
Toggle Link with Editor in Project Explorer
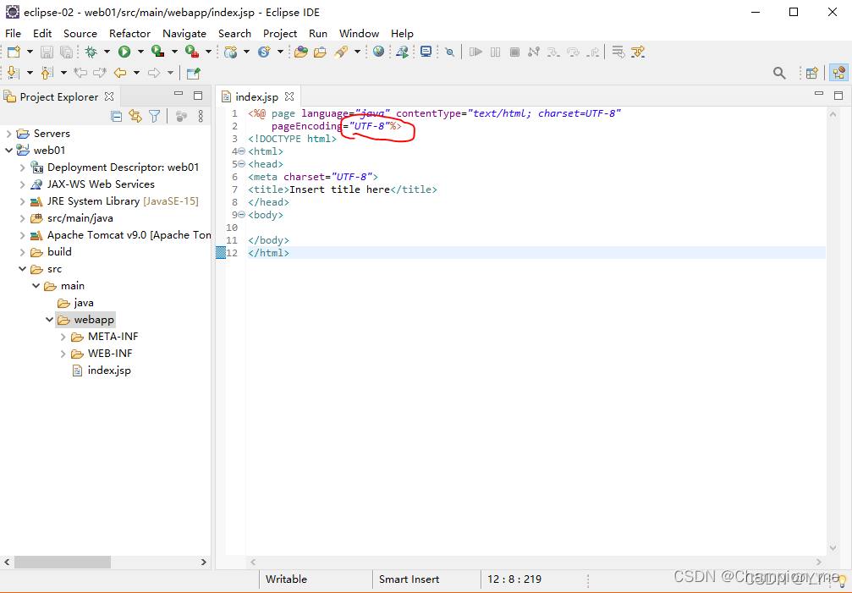click(135, 116)
